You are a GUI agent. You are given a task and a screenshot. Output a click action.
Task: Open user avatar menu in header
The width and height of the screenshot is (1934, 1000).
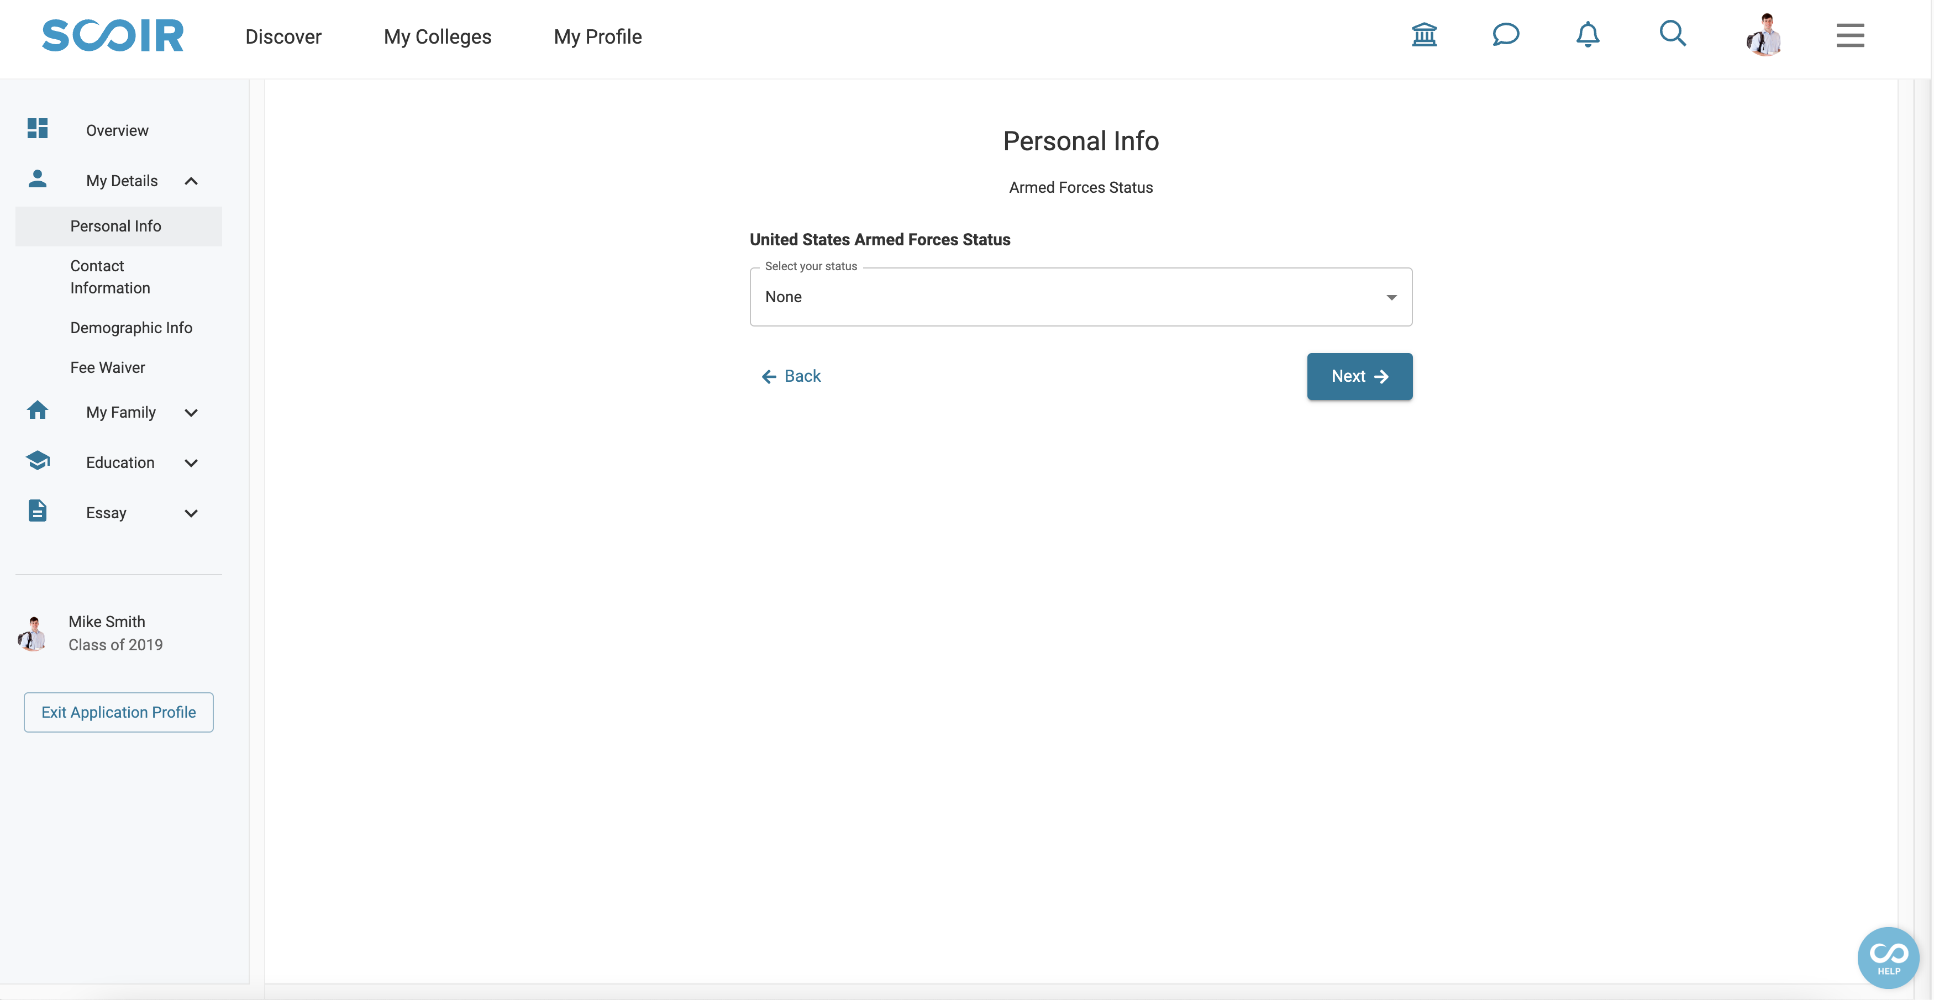[1764, 35]
